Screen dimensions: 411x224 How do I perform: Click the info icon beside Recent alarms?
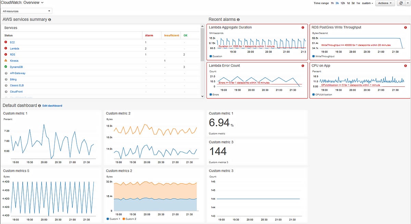tap(238, 20)
